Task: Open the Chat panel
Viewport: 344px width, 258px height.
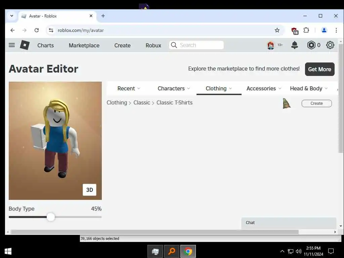Action: tap(289, 223)
